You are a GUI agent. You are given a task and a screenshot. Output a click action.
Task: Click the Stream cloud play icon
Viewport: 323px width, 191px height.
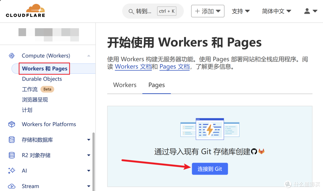[x=12, y=186]
